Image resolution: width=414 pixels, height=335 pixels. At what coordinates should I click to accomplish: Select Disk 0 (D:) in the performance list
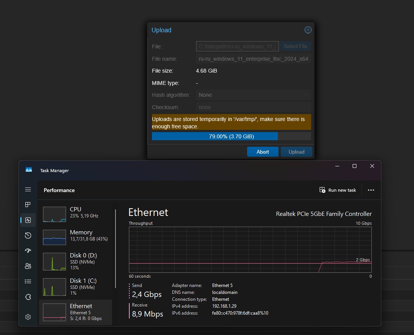(x=76, y=261)
